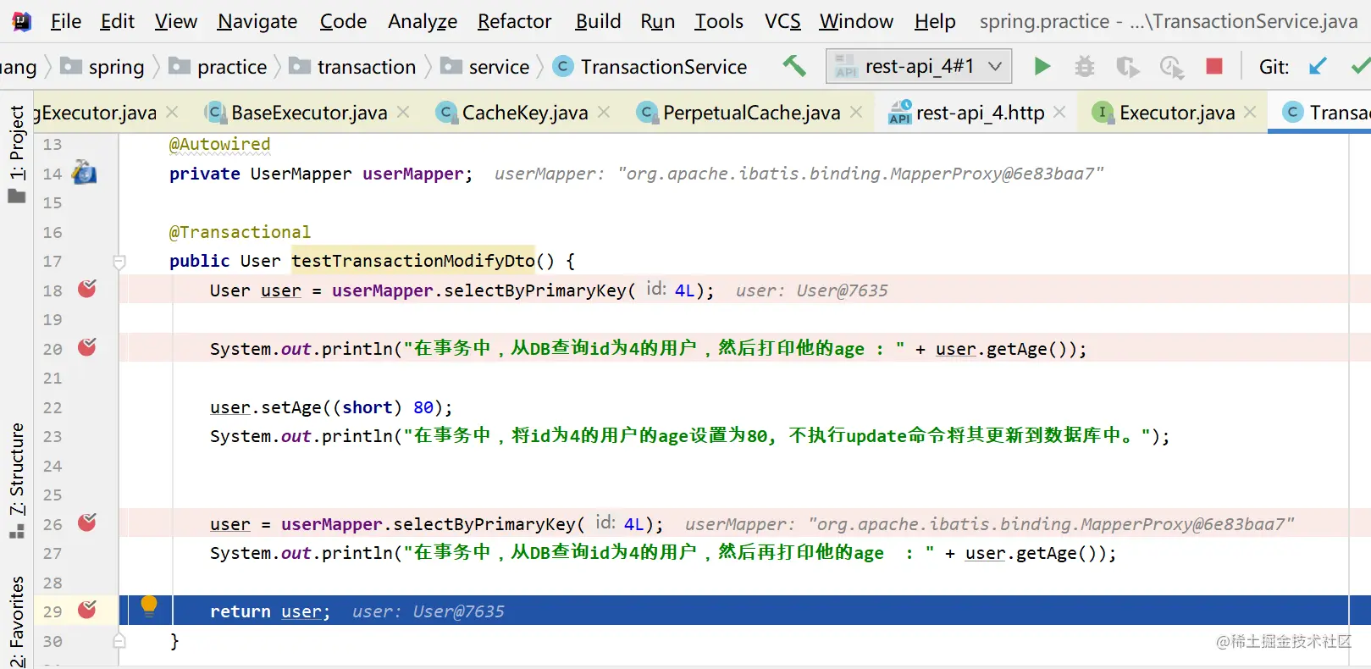Viewport: 1371px width, 669px height.
Task: Click line number 24 in the gutter
Action: click(x=53, y=466)
